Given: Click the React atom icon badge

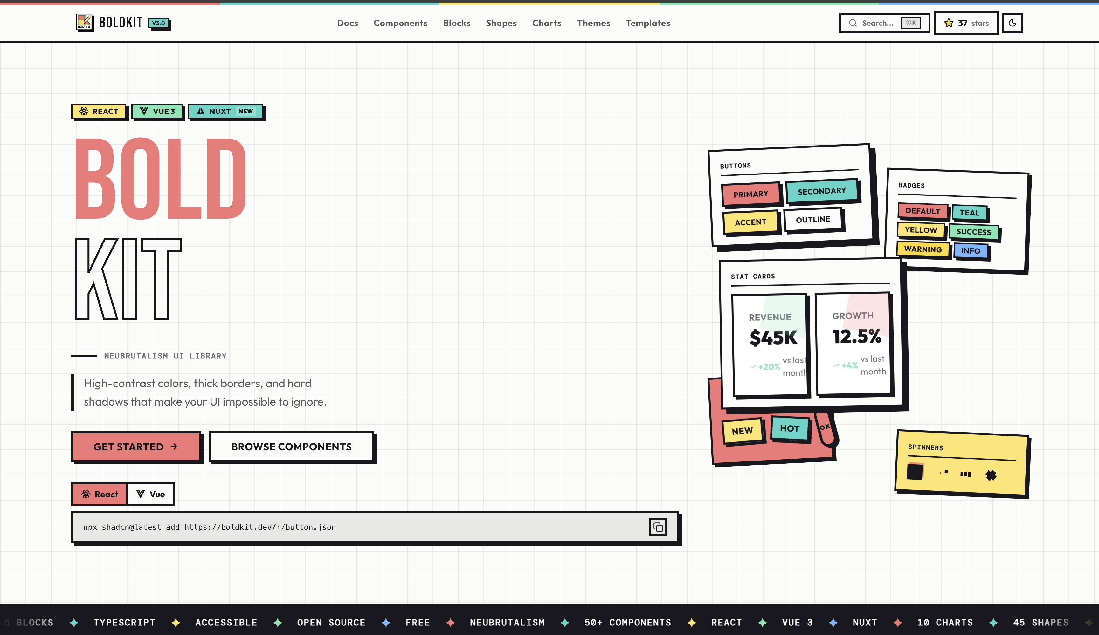Looking at the screenshot, I should [84, 112].
